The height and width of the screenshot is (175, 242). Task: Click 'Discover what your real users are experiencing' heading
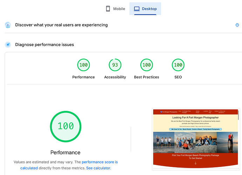pos(61,25)
